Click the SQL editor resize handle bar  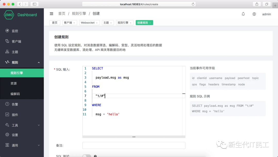tap(134, 137)
